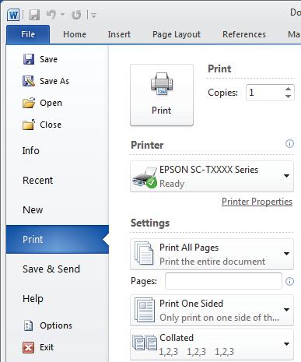Click the Redo icon in Quick Access Toolbar
301x362 pixels.
76,15
